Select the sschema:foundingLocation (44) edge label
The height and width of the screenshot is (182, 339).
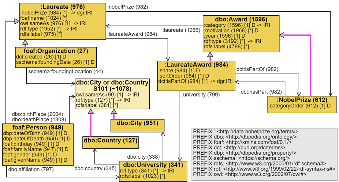[x=66, y=71]
